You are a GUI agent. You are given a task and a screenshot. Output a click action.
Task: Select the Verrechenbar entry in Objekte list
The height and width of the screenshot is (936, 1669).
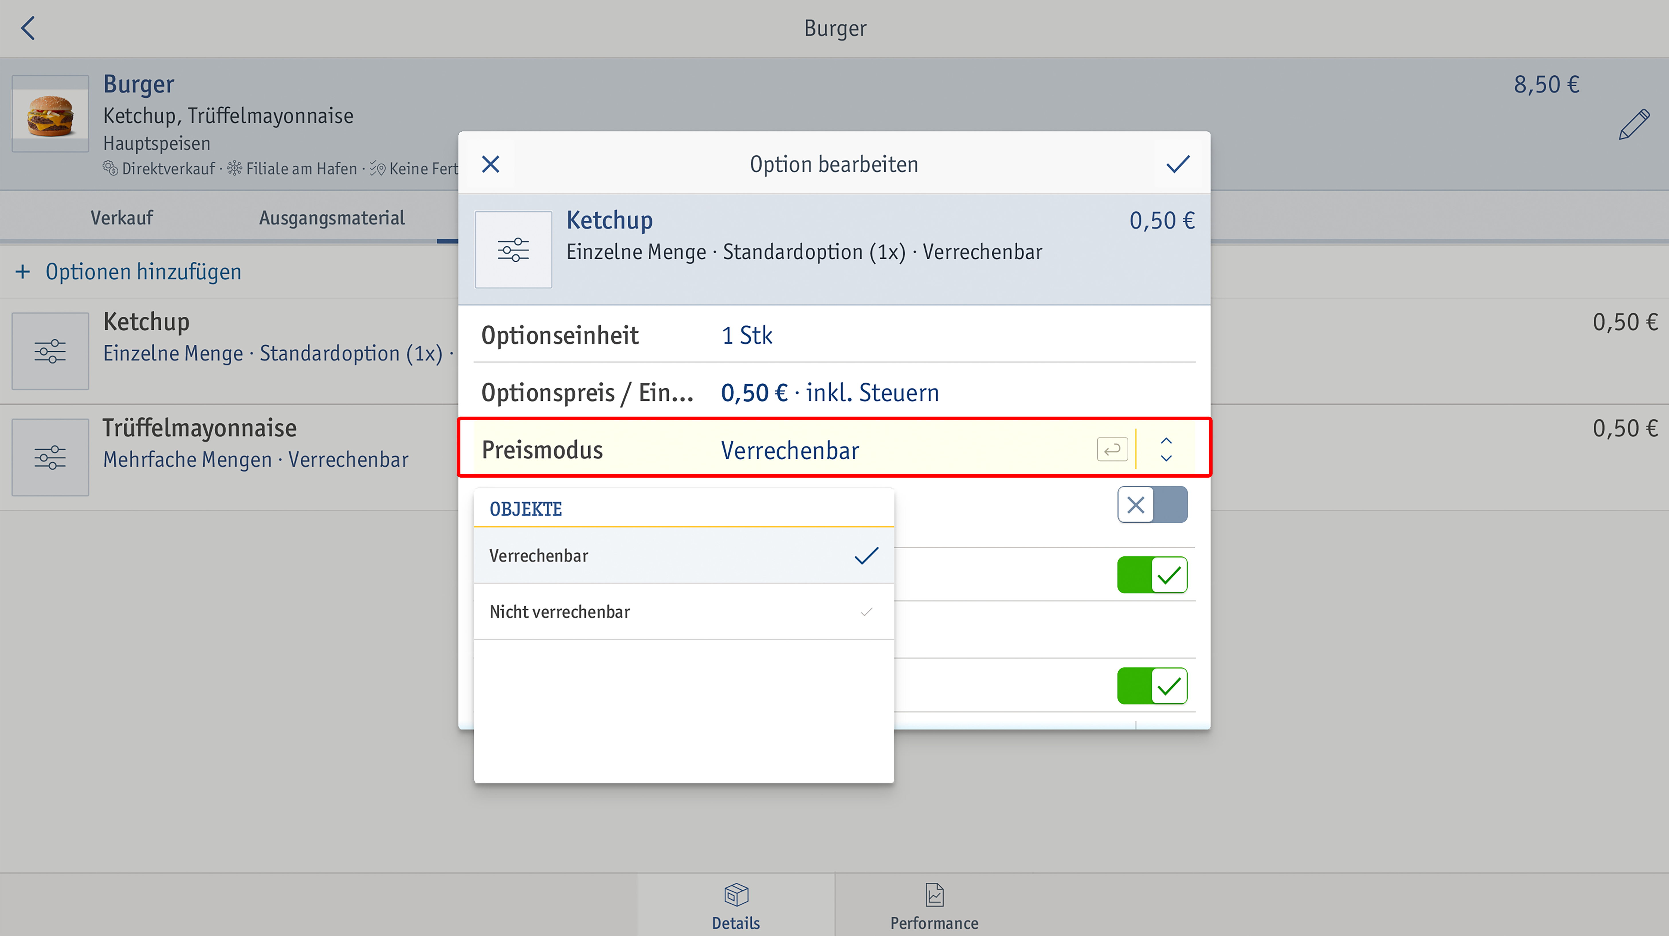pyautogui.click(x=684, y=556)
